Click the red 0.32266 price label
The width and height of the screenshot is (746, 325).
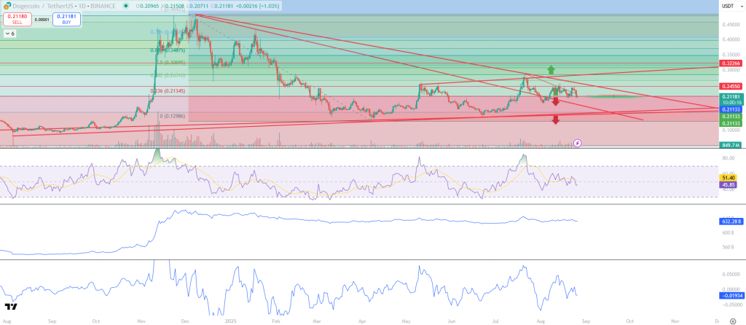click(x=732, y=63)
